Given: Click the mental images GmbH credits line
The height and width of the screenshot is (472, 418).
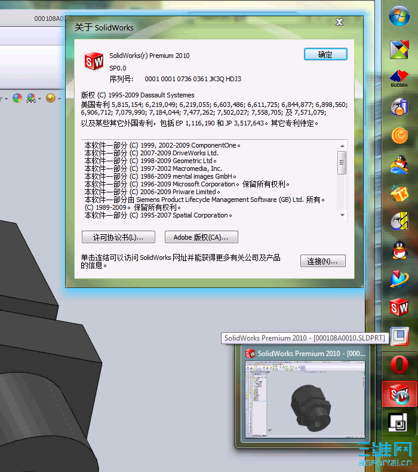Looking at the screenshot, I should 161,177.
